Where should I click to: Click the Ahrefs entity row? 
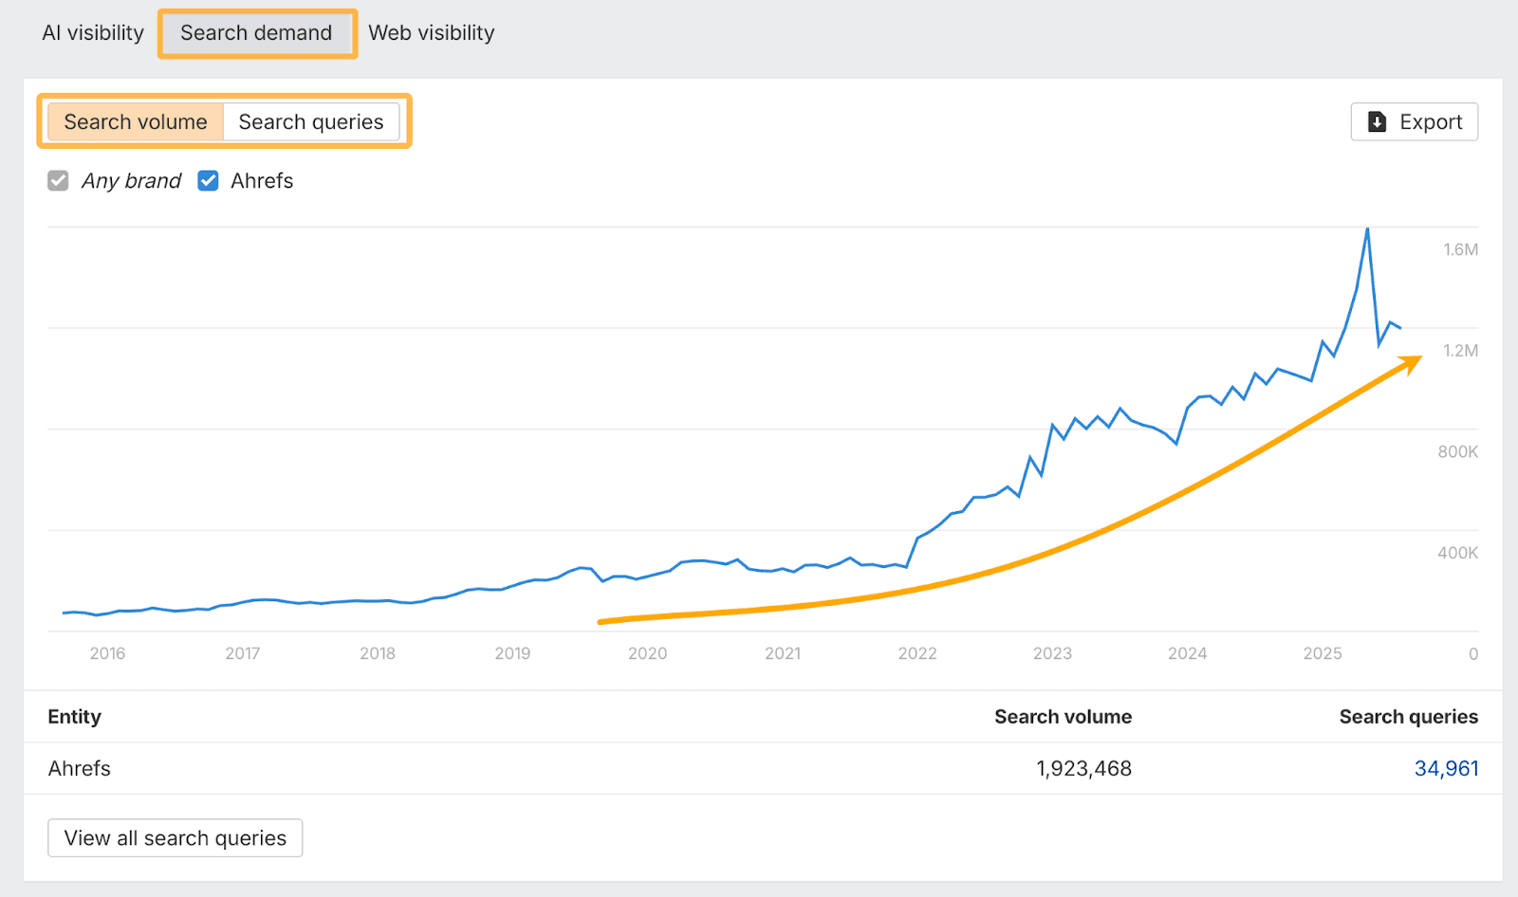[x=80, y=768]
